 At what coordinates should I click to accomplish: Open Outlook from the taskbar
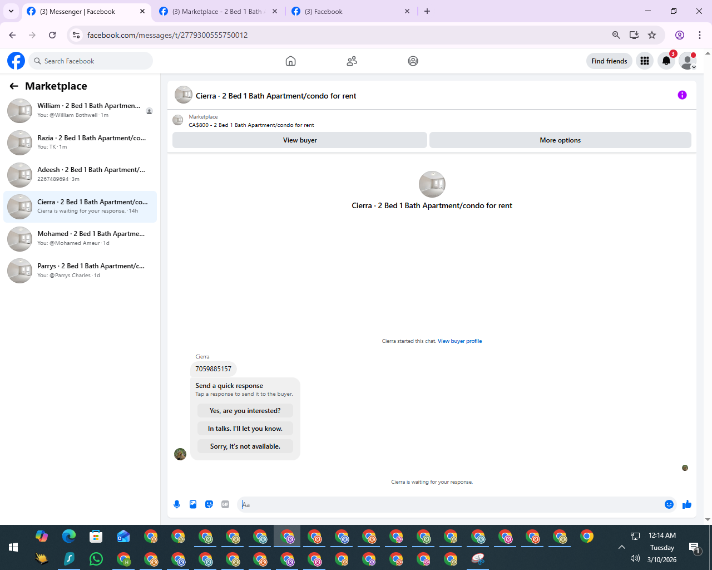[123, 537]
